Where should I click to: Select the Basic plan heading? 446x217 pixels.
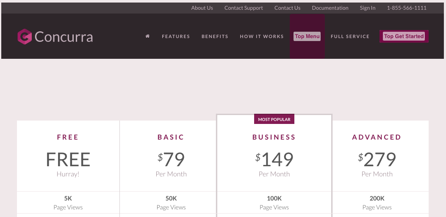tap(171, 137)
